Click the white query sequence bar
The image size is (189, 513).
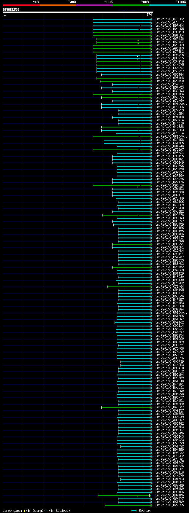point(78,12)
